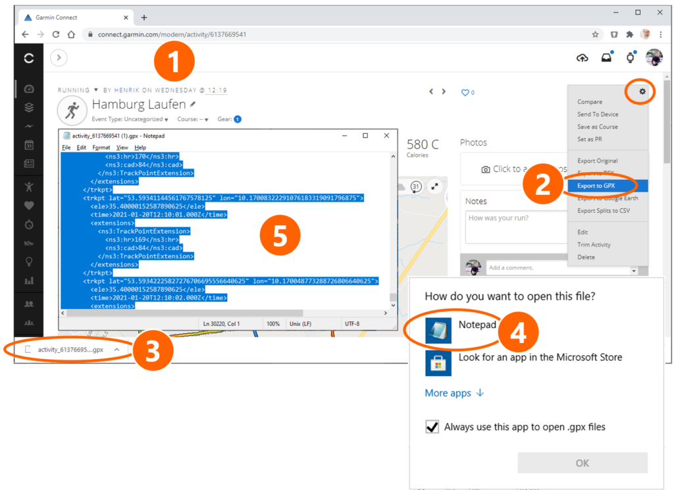
Task: Open Notepad File menu
Action: tap(66, 147)
